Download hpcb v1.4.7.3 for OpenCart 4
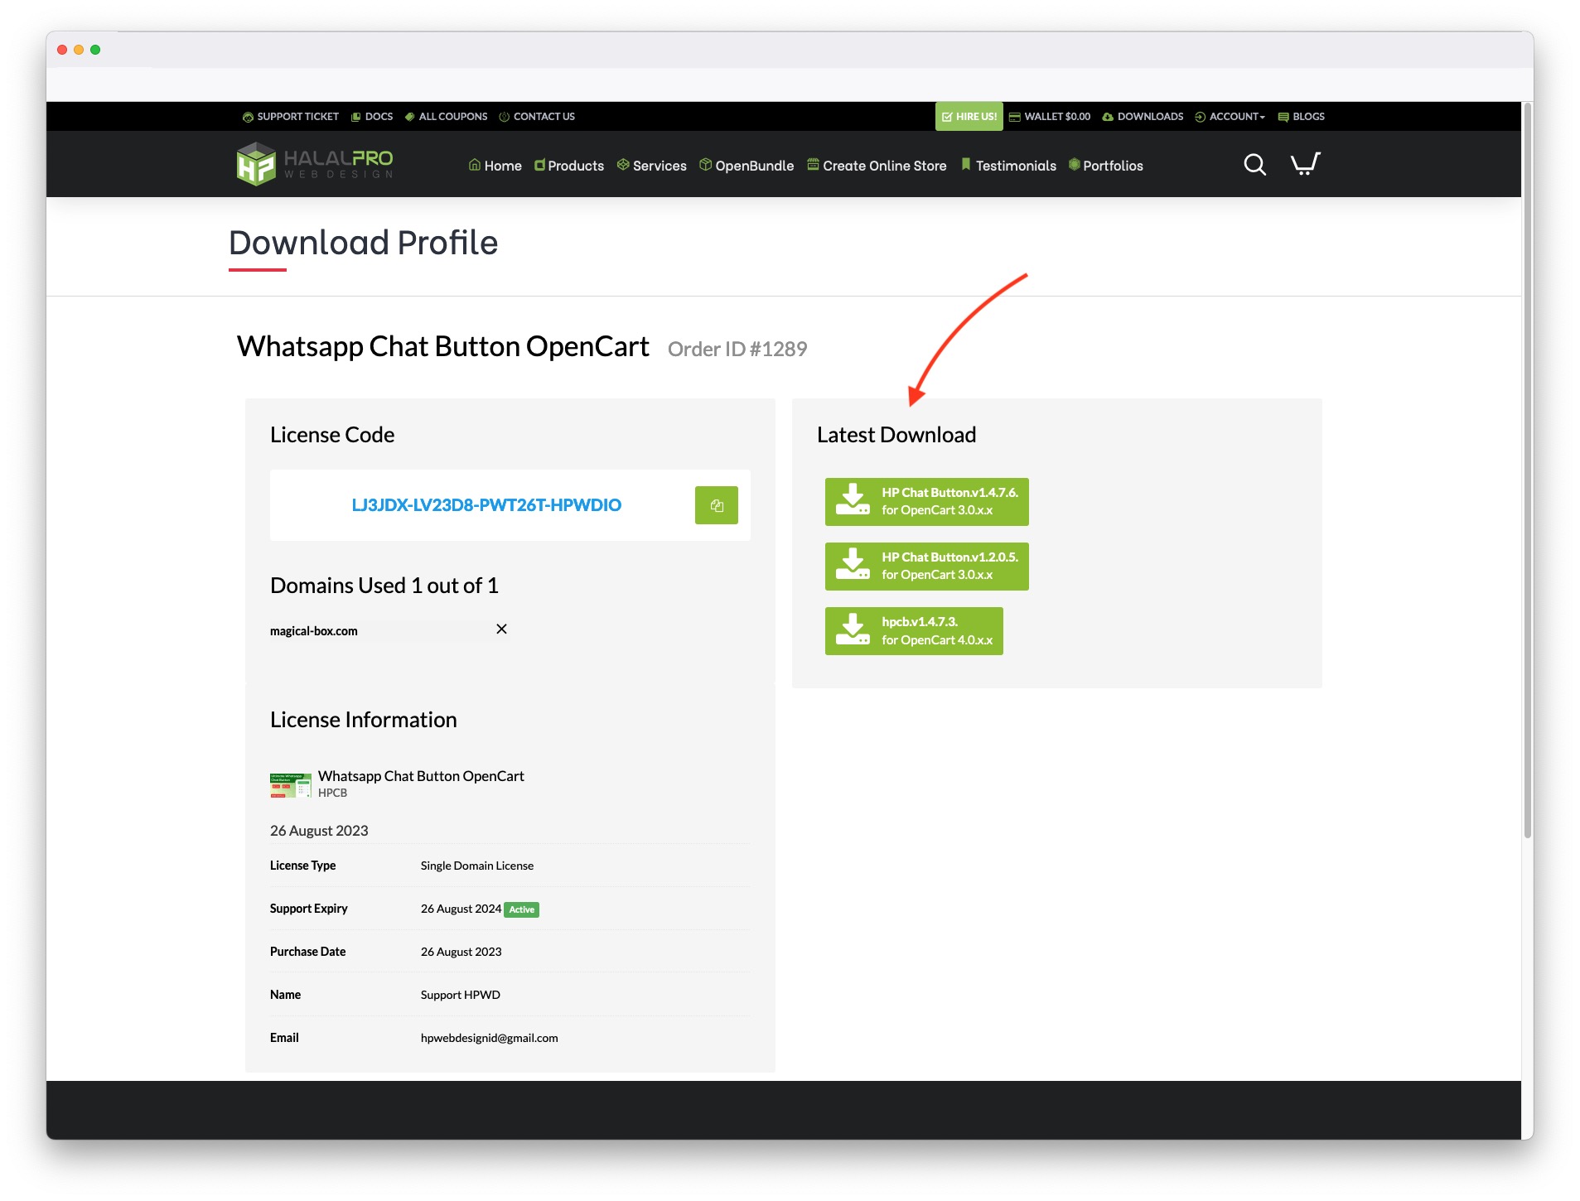Screen dimensions: 1580x1201 click(913, 631)
